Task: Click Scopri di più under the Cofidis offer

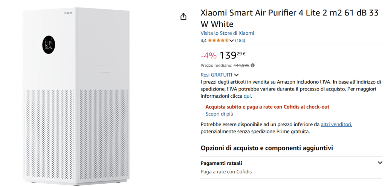Action: click(219, 114)
